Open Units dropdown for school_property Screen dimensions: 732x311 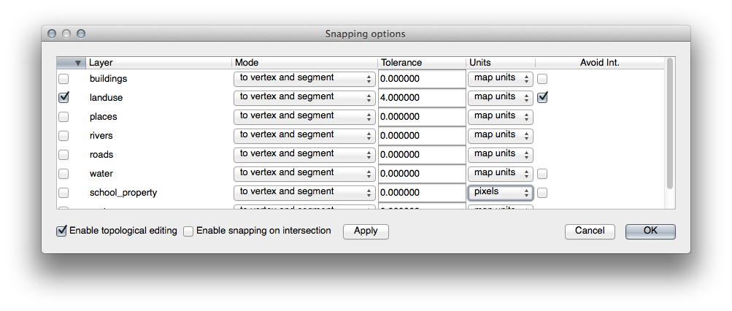coord(500,193)
